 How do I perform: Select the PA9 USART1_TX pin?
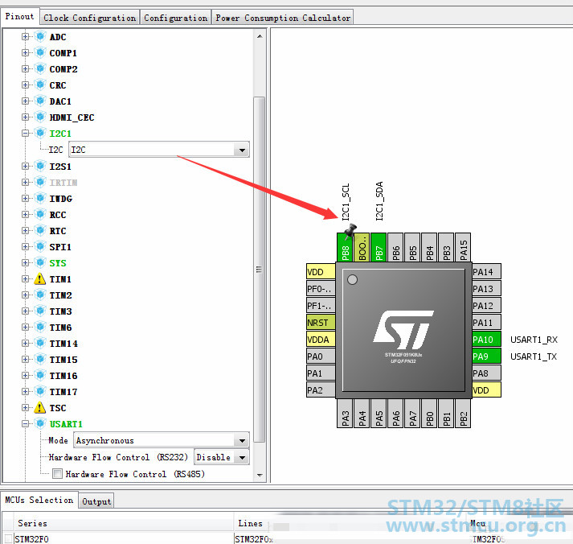486,356
